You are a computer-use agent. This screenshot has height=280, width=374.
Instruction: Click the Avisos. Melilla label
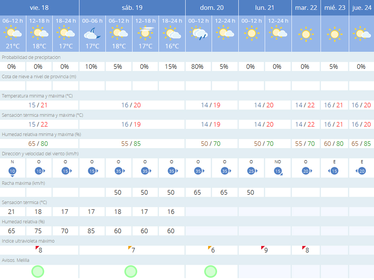[x=16, y=260]
